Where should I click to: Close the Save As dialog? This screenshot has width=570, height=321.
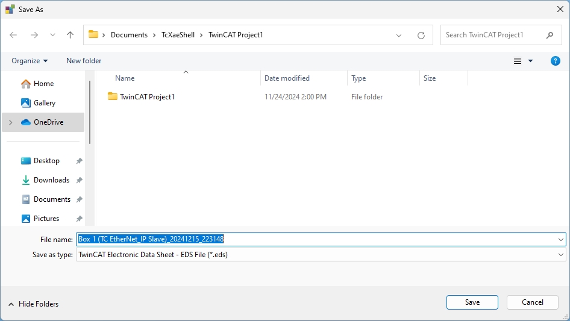coord(560,10)
